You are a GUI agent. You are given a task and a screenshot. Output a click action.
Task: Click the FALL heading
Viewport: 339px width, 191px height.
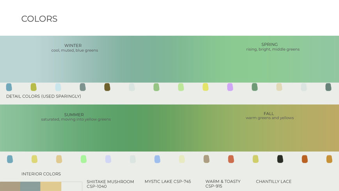269,114
